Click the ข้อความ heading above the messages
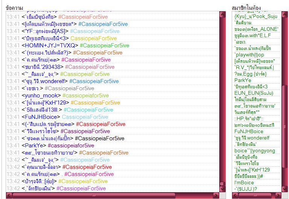 point(14,8)
